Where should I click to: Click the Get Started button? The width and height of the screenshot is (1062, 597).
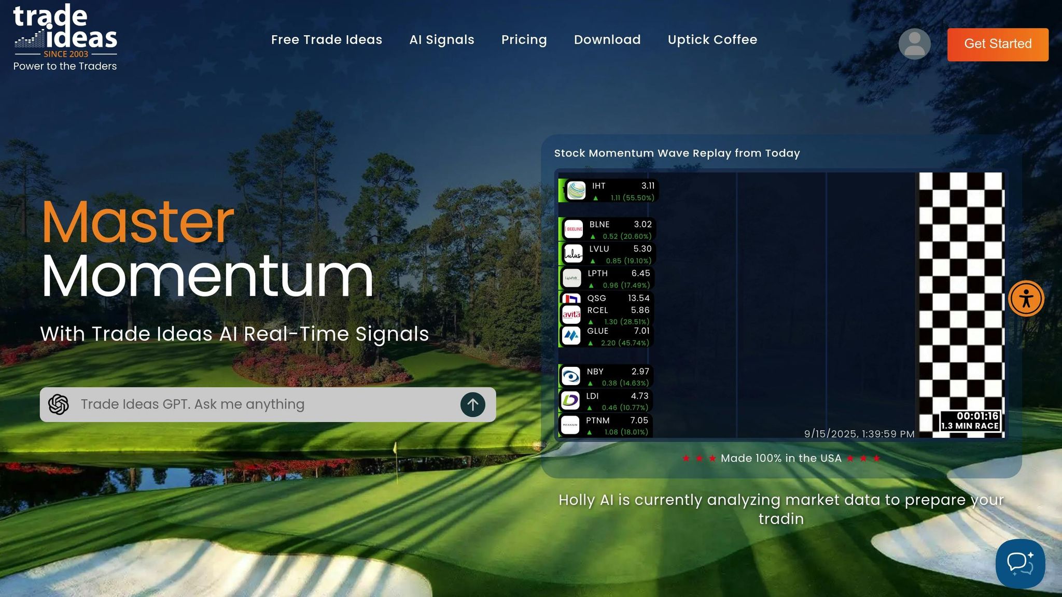coord(998,45)
